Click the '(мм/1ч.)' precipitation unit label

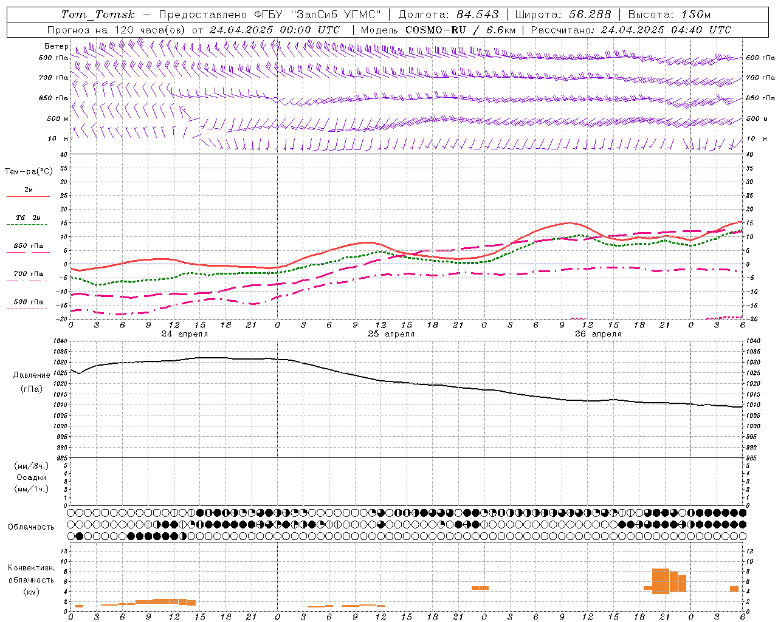point(32,490)
